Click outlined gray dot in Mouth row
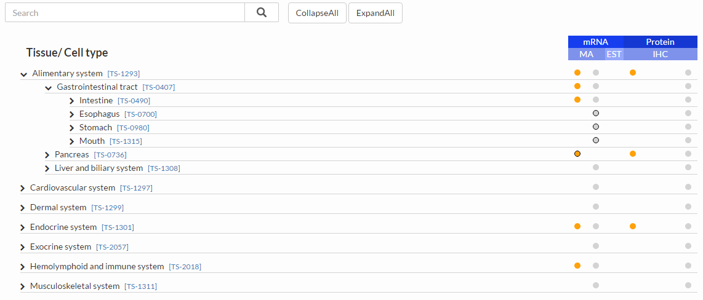This screenshot has height=300, width=703. [596, 140]
